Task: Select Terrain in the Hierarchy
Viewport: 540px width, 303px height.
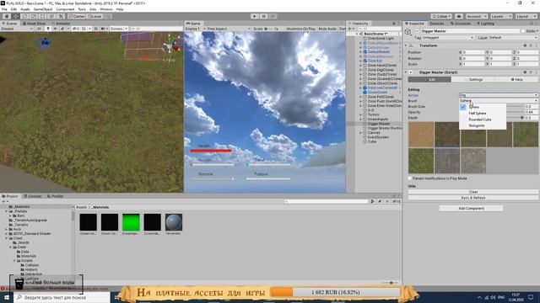Action: (373, 114)
